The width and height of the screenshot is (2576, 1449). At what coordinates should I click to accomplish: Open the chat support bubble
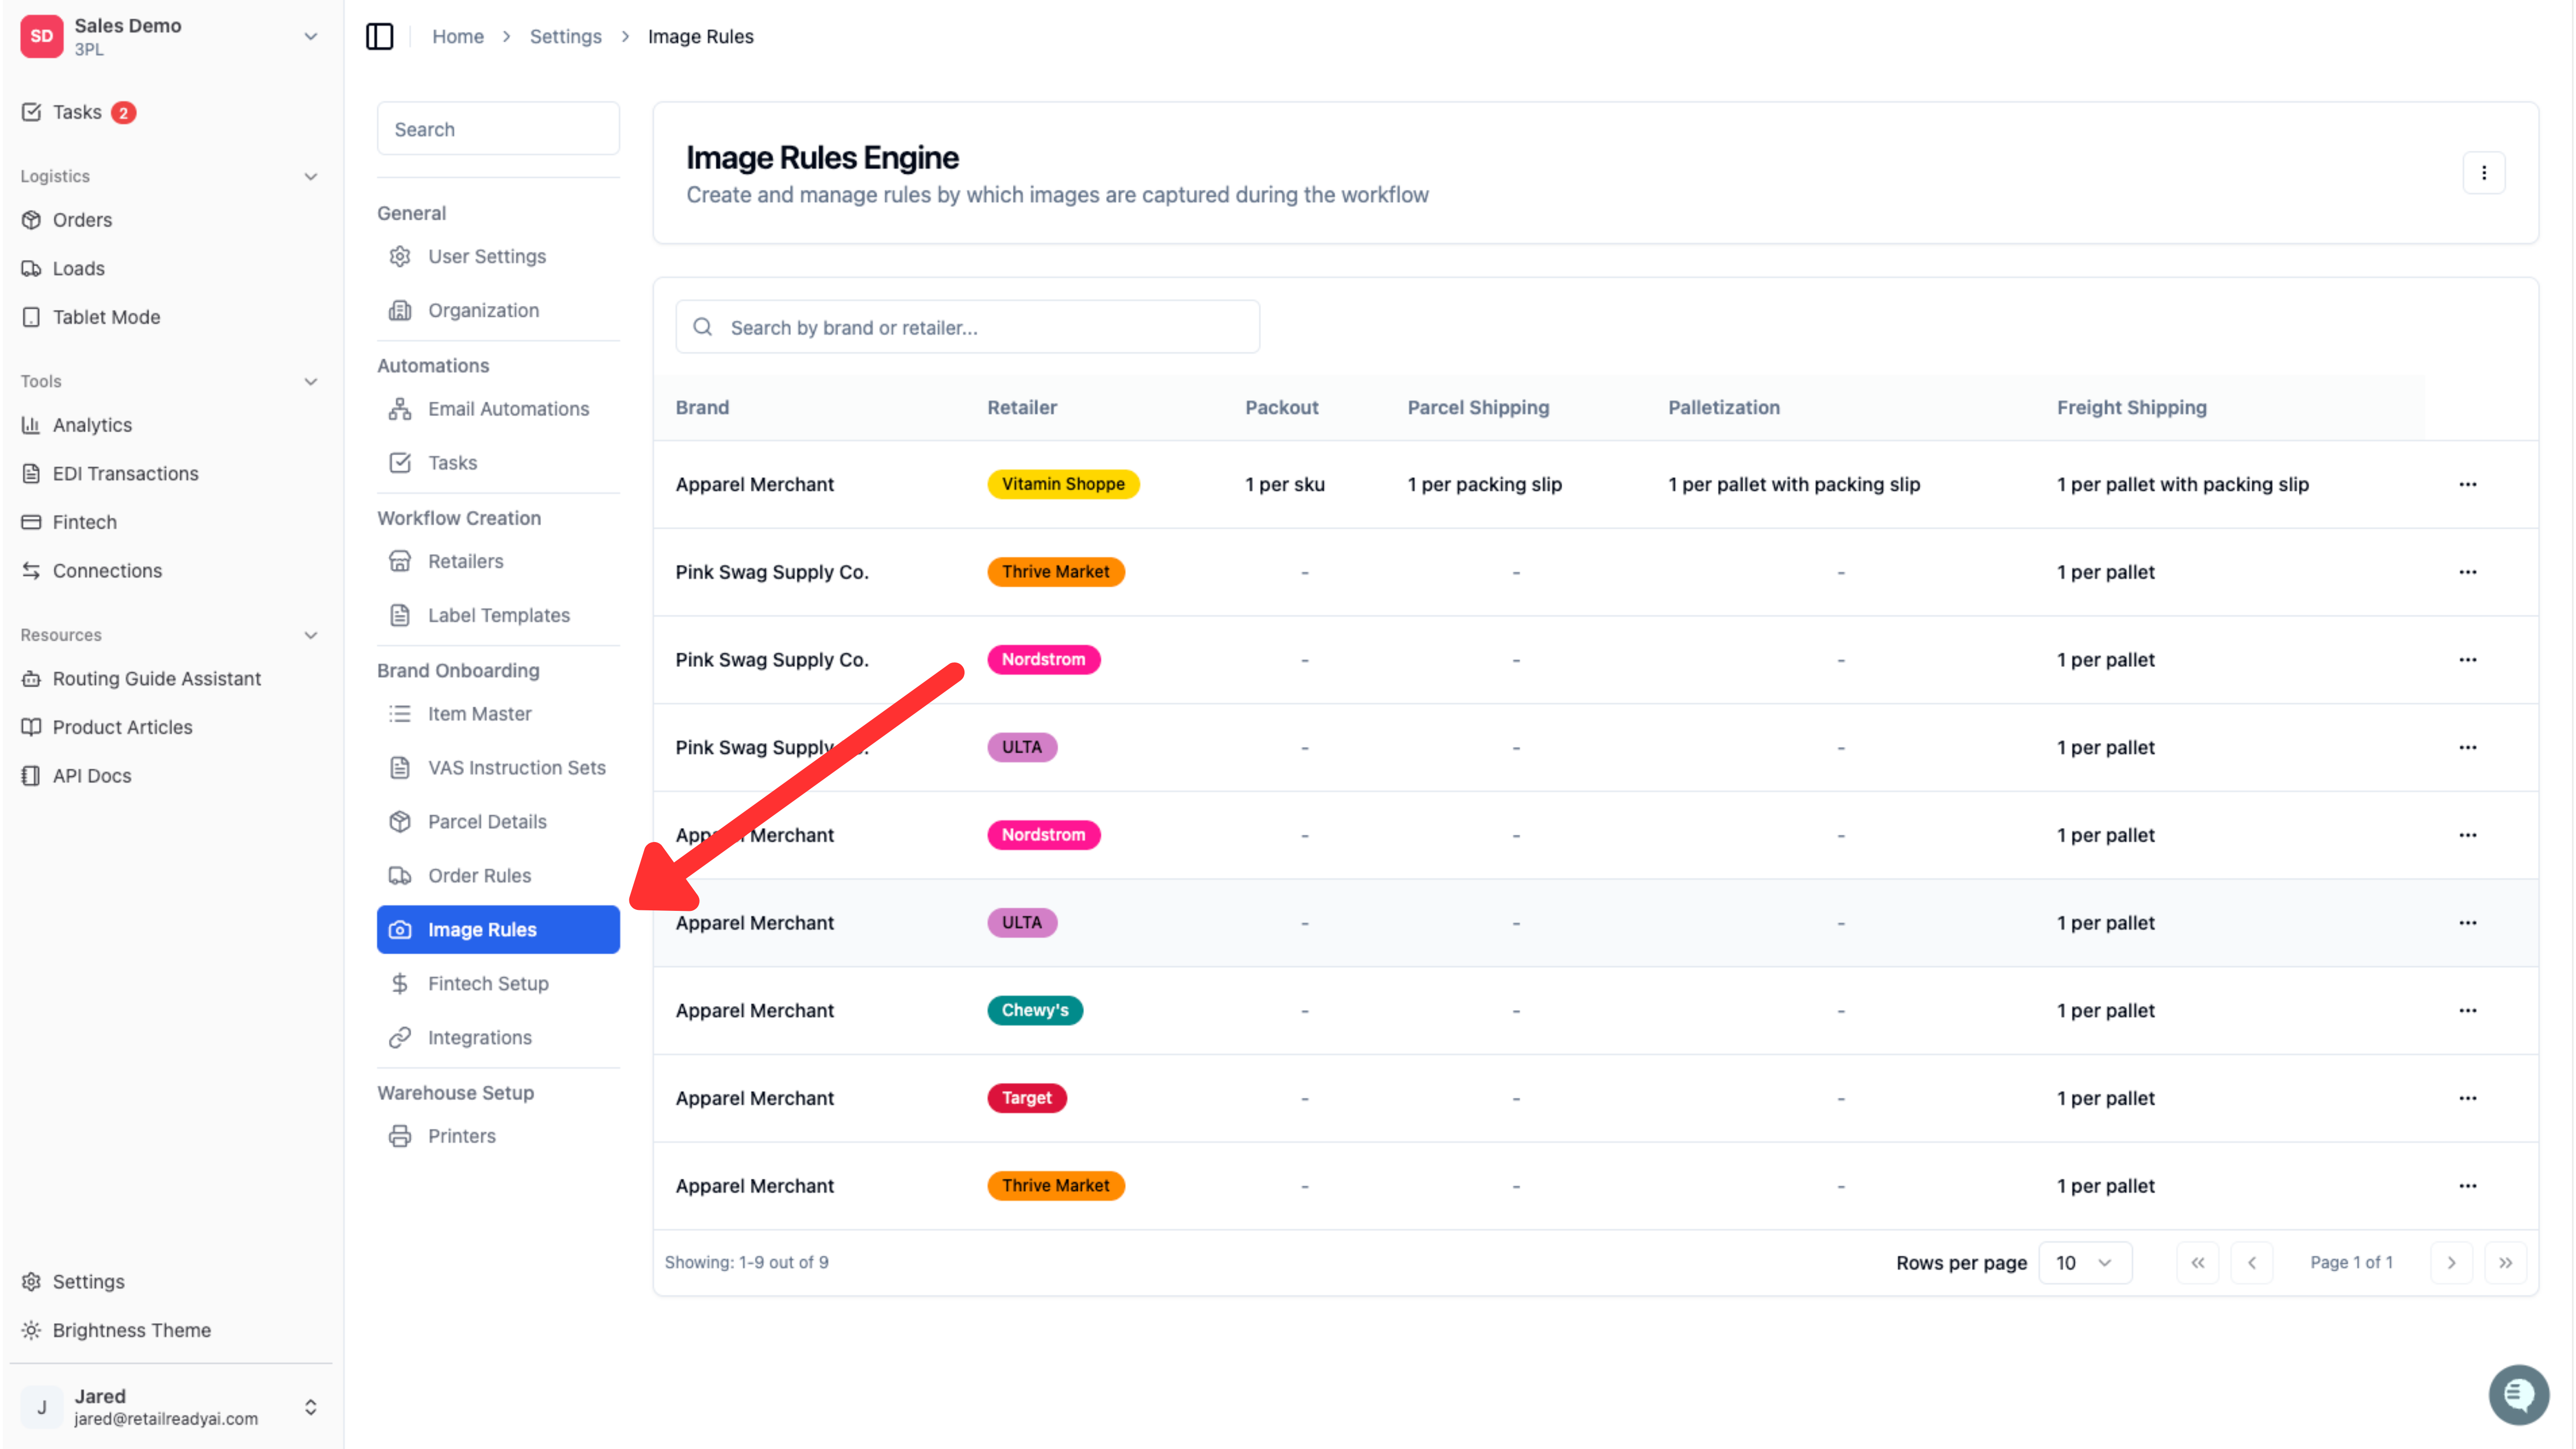tap(2518, 1394)
